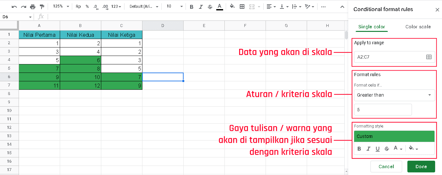Open text rotation dropdown
The image size is (442, 175).
tap(309, 7)
